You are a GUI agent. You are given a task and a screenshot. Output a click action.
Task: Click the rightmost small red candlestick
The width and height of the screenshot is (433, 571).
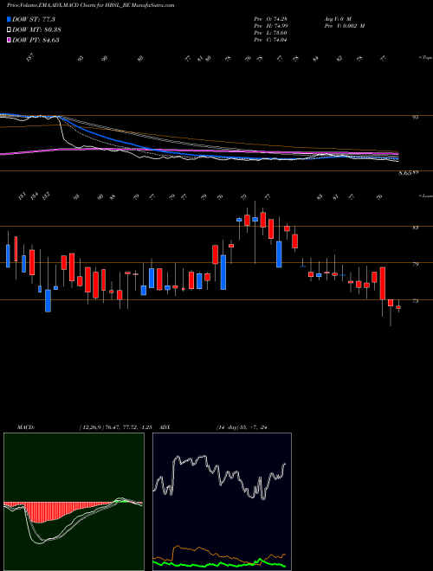point(398,307)
